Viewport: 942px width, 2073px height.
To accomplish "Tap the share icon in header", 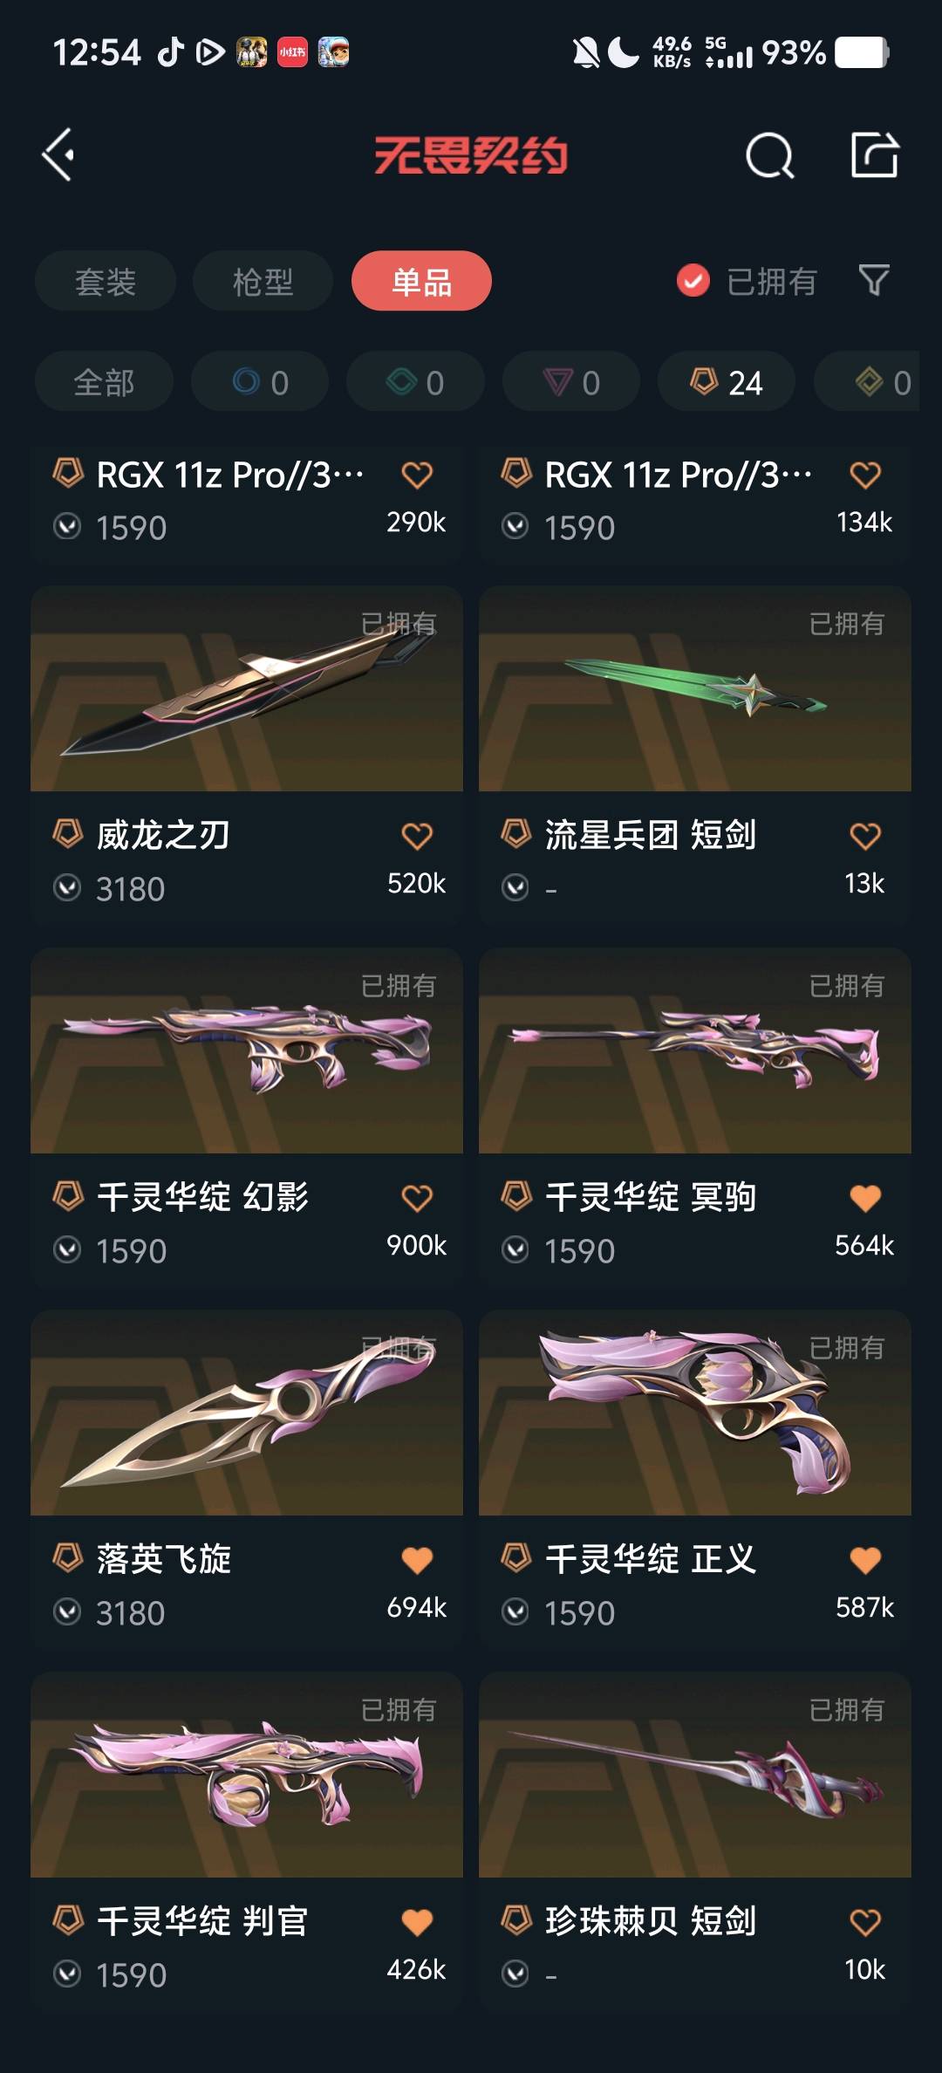I will pos(875,154).
